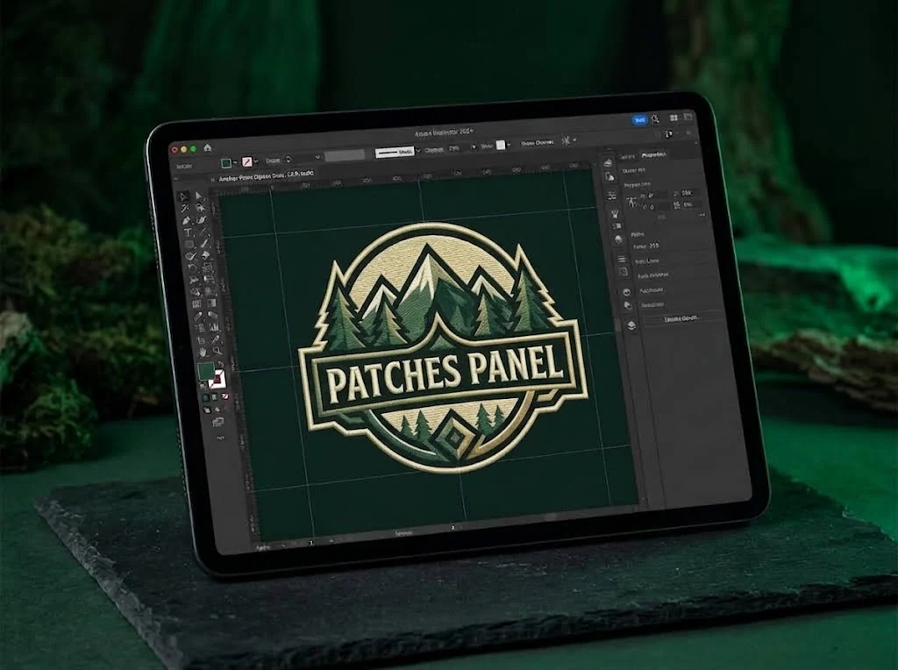
Task: Click the red-slash stroke swatch in control bar
Action: pos(246,162)
